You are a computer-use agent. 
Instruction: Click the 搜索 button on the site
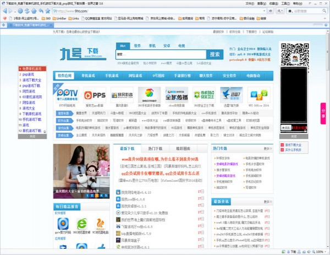pyautogui.click(x=215, y=55)
